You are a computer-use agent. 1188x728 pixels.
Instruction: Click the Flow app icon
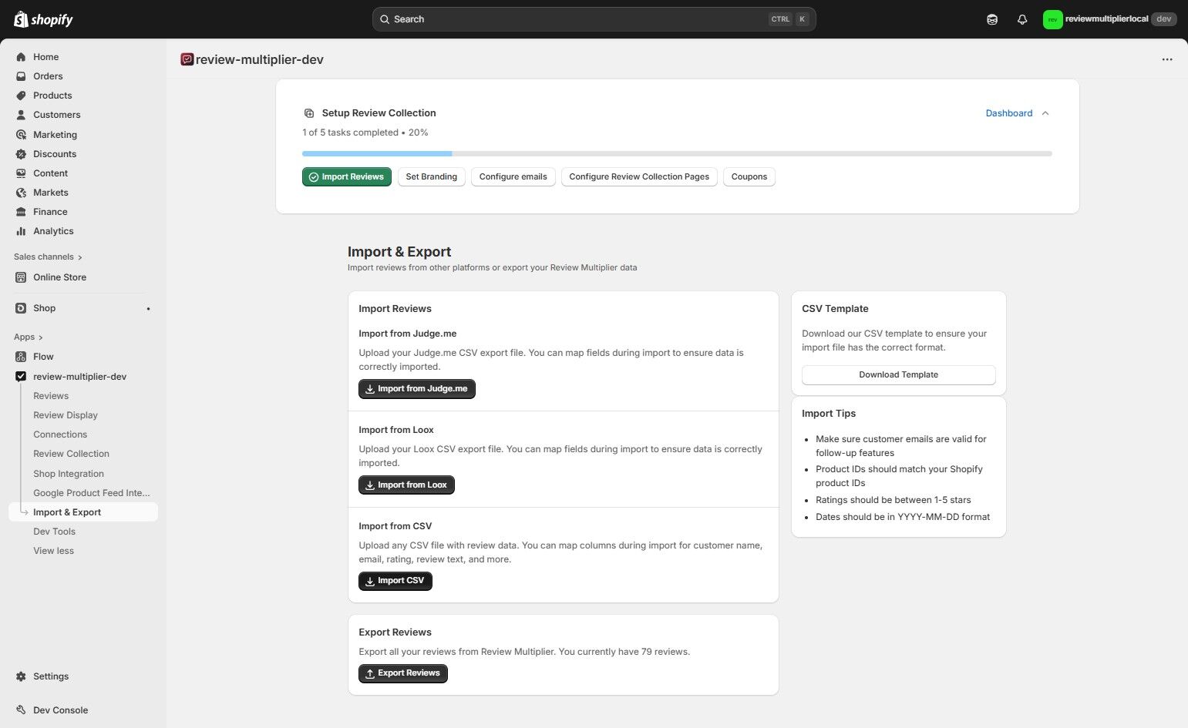21,356
